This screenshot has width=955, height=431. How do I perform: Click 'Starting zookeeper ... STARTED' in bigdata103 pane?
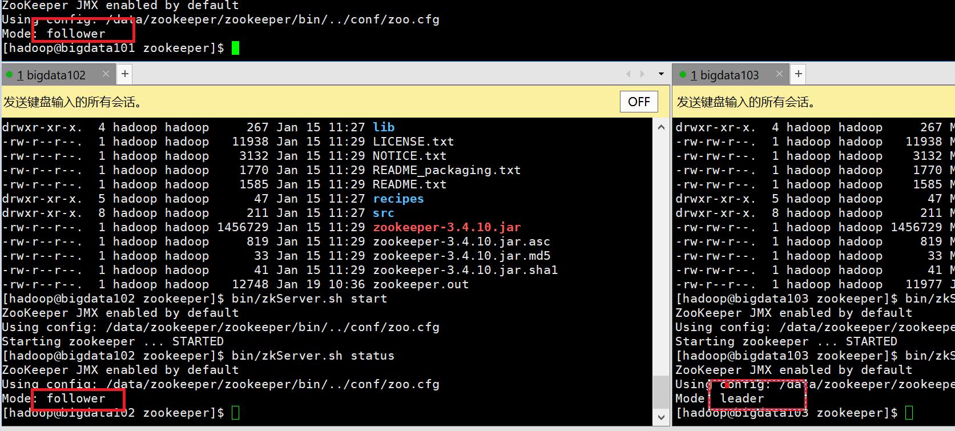tap(786, 341)
